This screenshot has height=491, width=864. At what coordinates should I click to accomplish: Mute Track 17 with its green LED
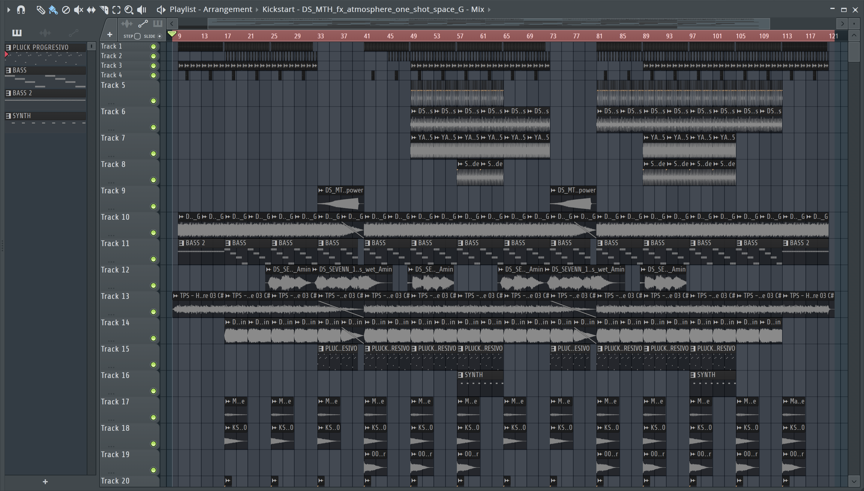coord(153,418)
